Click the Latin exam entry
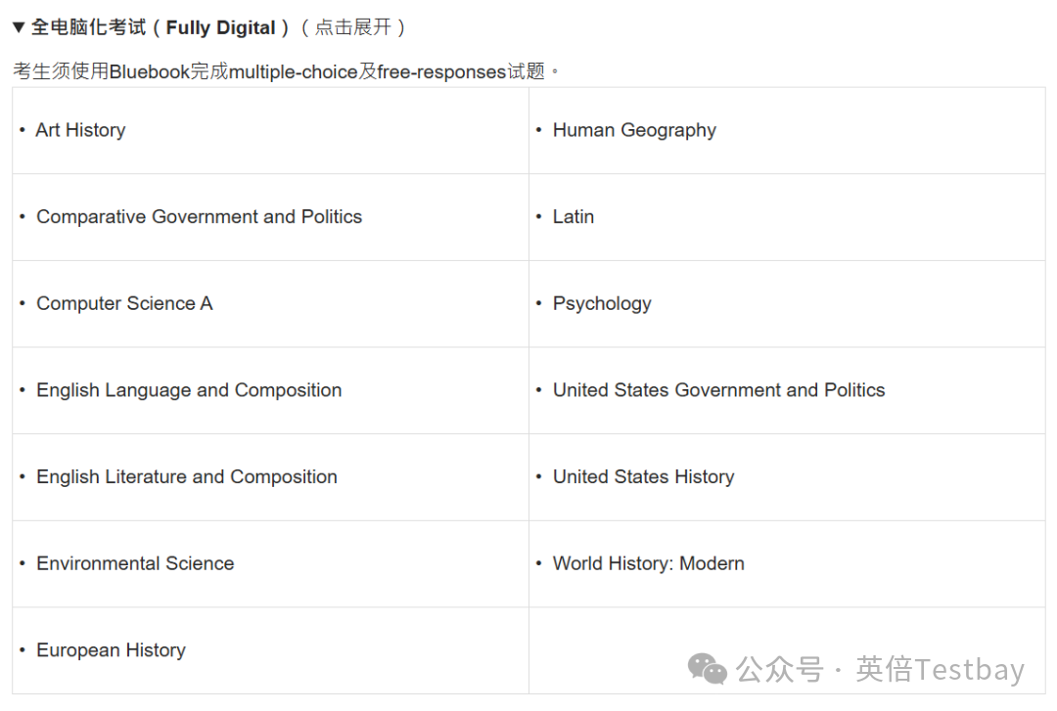1057x711 pixels. (574, 217)
